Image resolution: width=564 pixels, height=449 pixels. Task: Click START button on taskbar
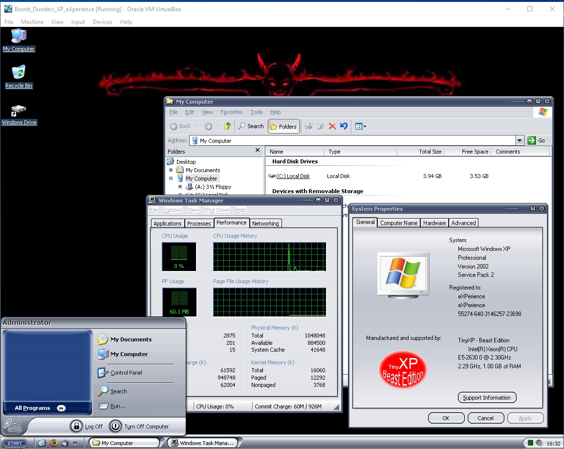click(x=15, y=443)
